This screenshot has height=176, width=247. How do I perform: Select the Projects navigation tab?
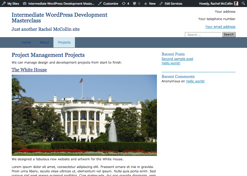[x=64, y=42]
